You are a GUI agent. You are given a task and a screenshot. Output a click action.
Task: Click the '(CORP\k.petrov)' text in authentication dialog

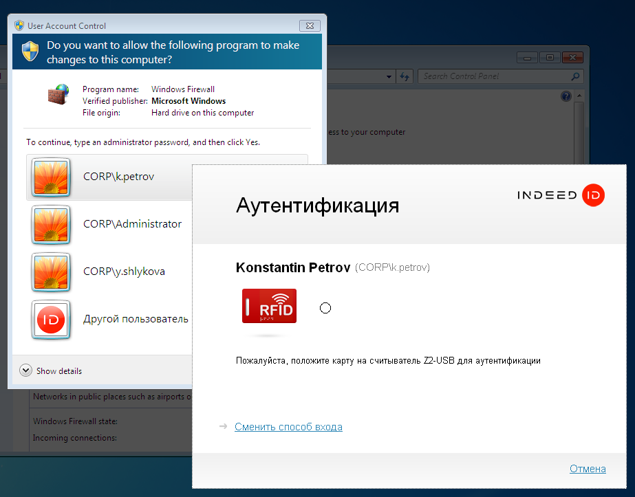(392, 267)
